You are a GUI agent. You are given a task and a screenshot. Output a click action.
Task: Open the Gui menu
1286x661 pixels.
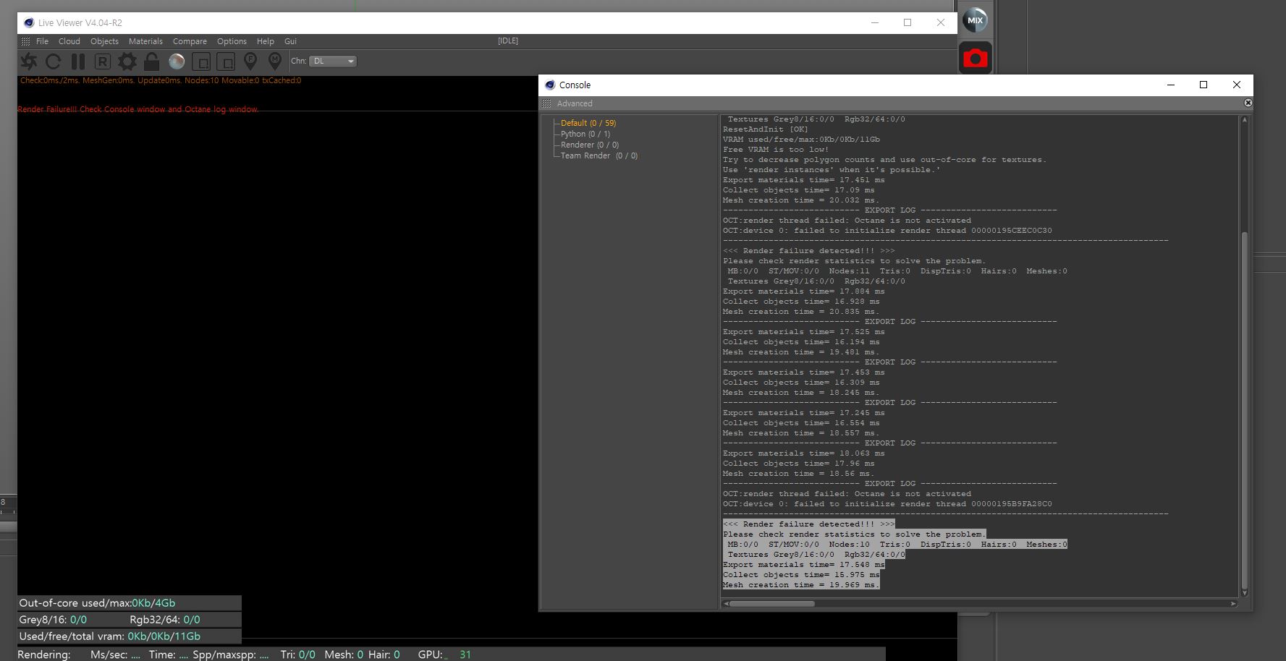point(290,41)
